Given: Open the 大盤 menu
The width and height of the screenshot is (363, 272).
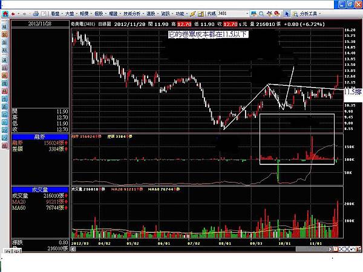Looking at the screenshot, I should (70, 14).
